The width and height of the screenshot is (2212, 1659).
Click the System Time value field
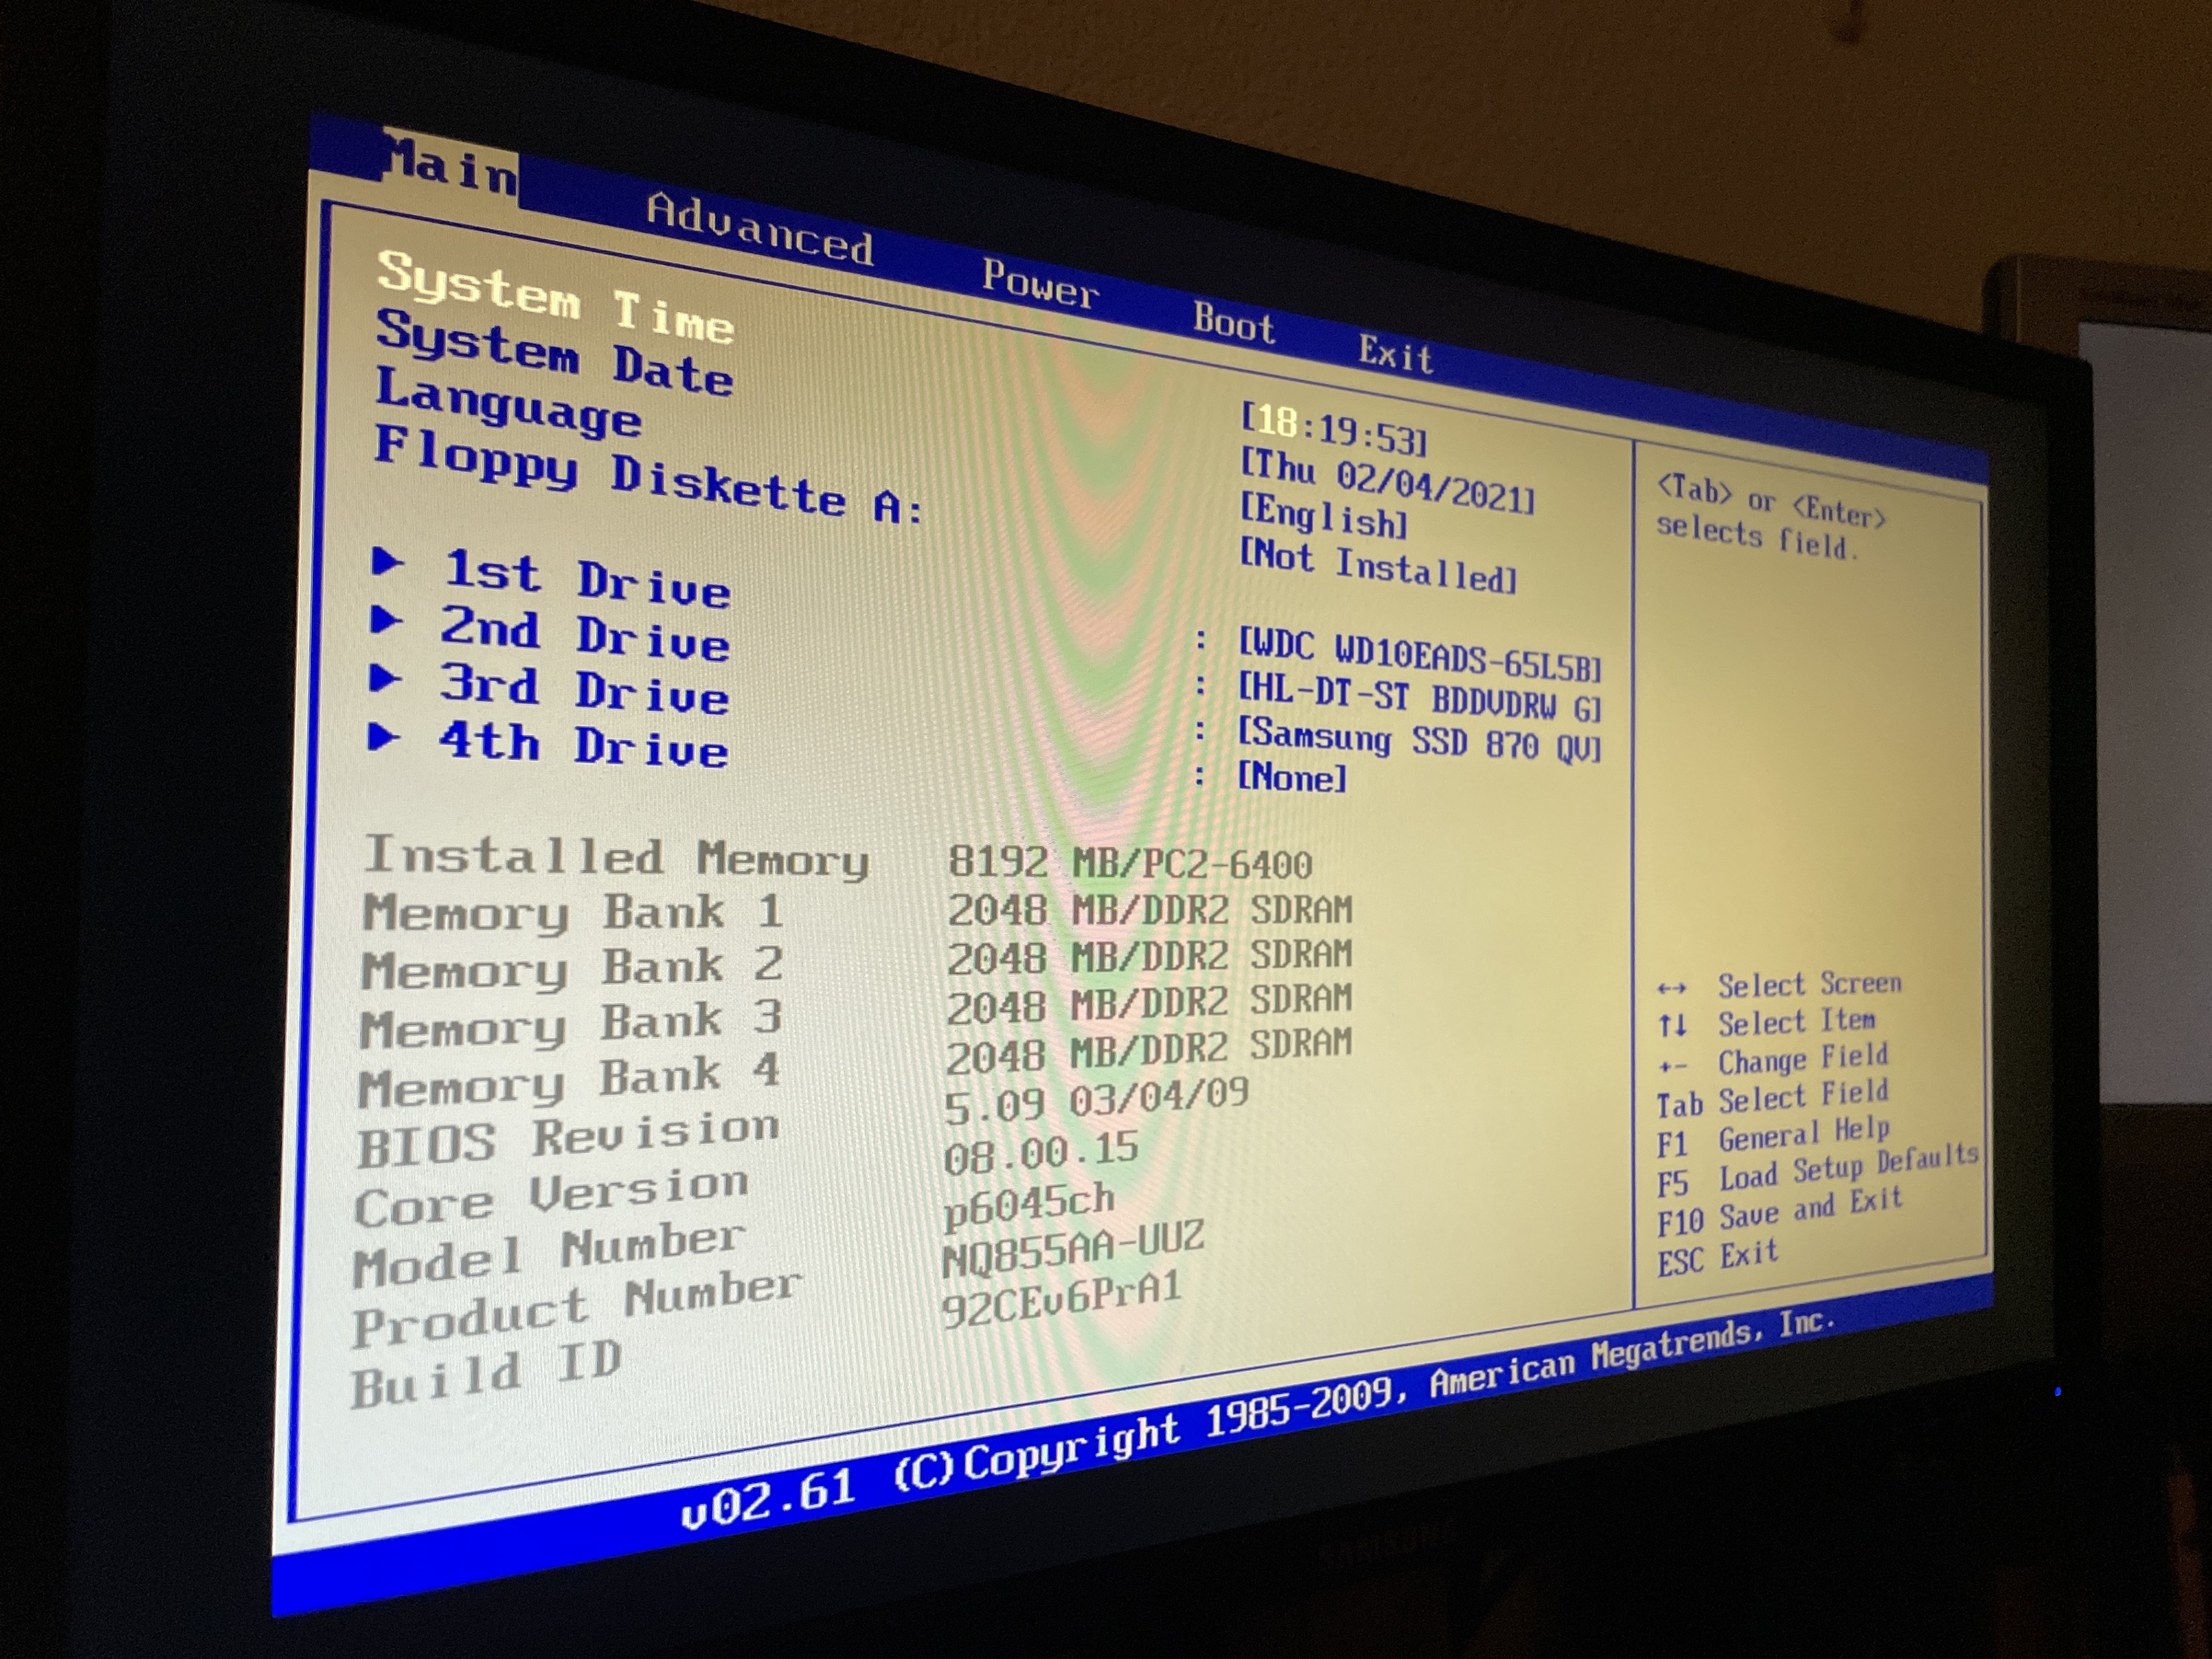[1334, 431]
